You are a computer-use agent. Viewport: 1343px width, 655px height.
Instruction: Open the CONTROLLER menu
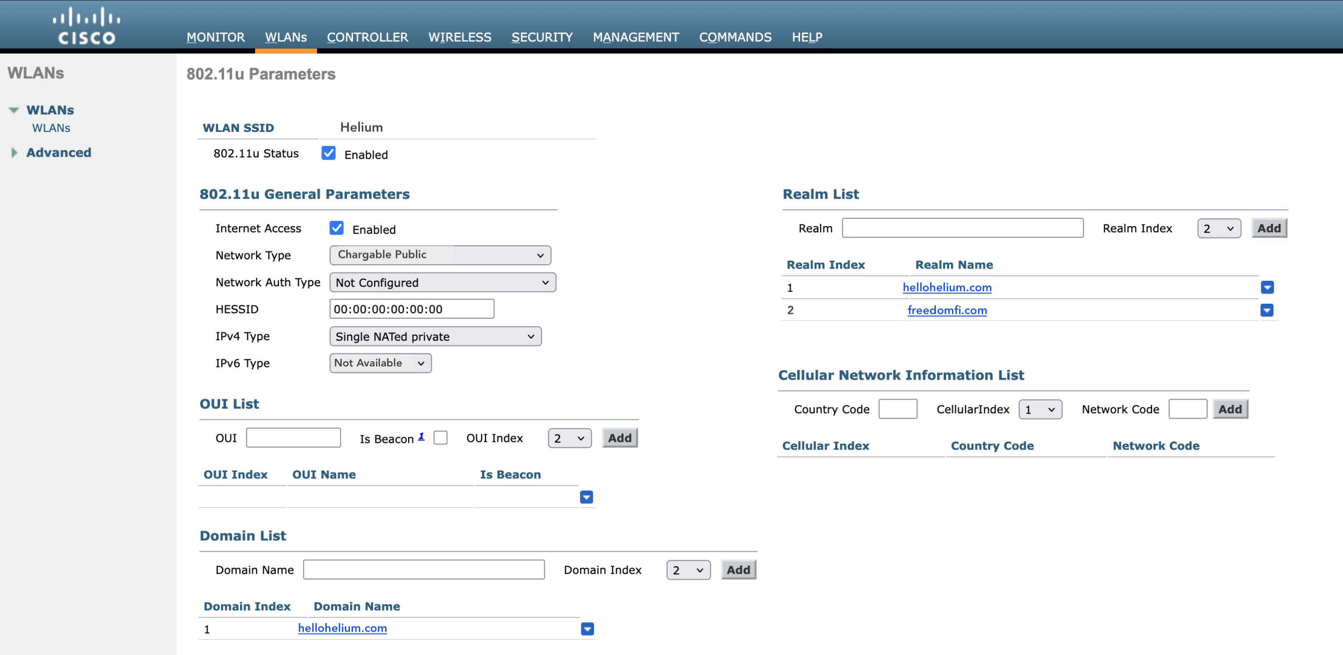click(x=367, y=37)
